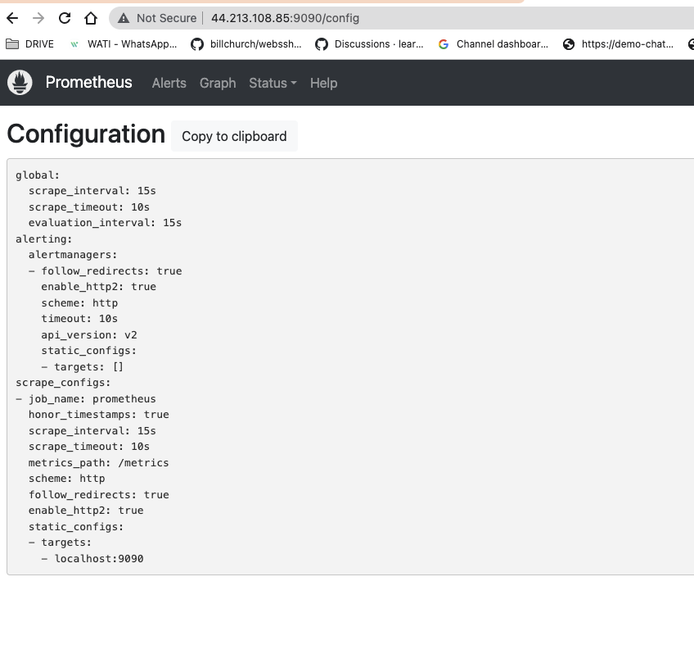Screen dimensions: 694x654
Task: Click the Prometheus brand link
Action: coord(88,82)
